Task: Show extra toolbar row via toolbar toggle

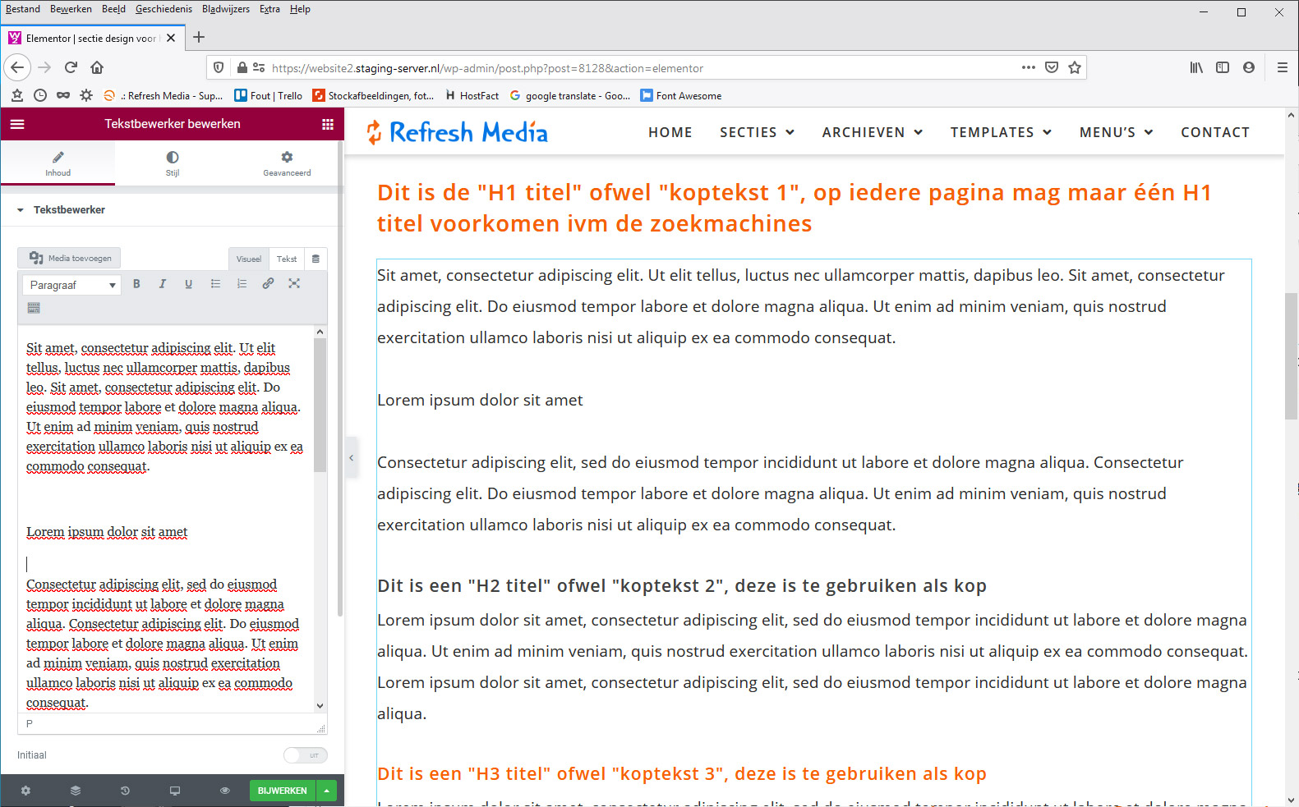Action: click(34, 308)
